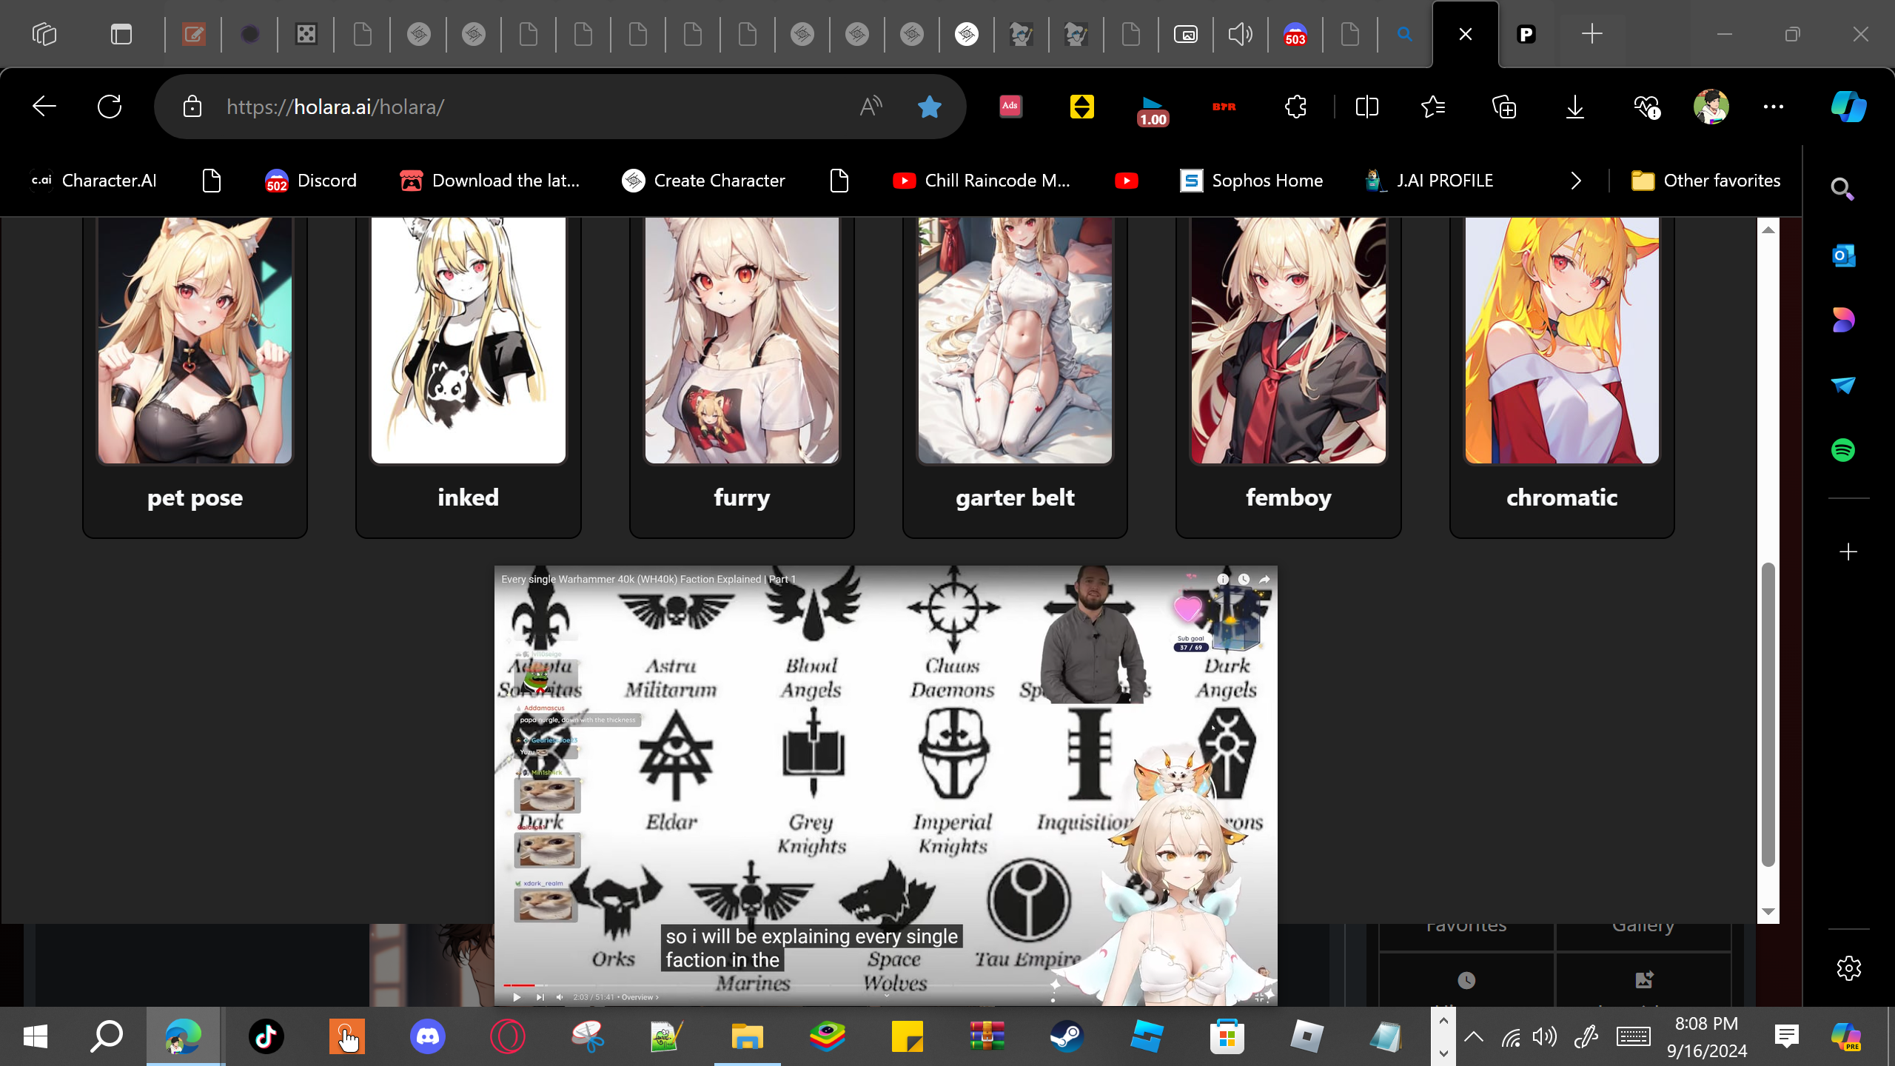Click the browser back arrow
The width and height of the screenshot is (1895, 1066).
(44, 107)
